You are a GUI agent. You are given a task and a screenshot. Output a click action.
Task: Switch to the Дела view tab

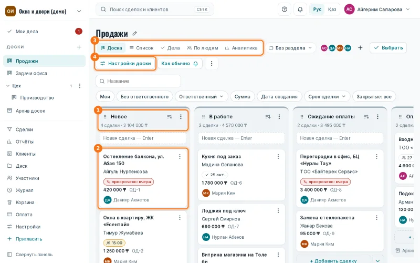170,48
